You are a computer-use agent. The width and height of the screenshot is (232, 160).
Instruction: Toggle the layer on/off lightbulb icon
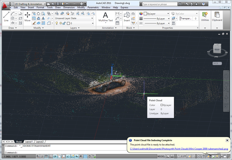point(57,23)
